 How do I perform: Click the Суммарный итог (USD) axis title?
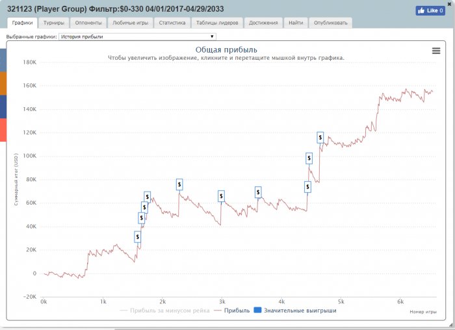pyautogui.click(x=16, y=179)
